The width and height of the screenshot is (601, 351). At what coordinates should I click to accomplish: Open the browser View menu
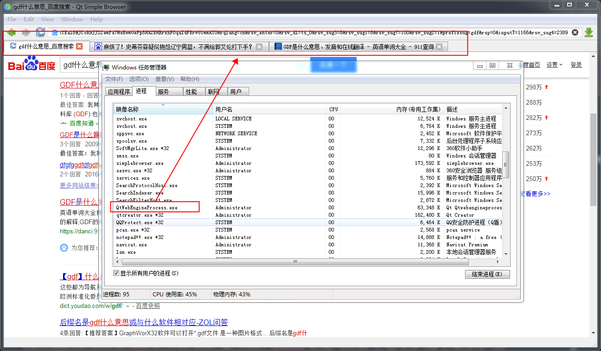point(47,19)
